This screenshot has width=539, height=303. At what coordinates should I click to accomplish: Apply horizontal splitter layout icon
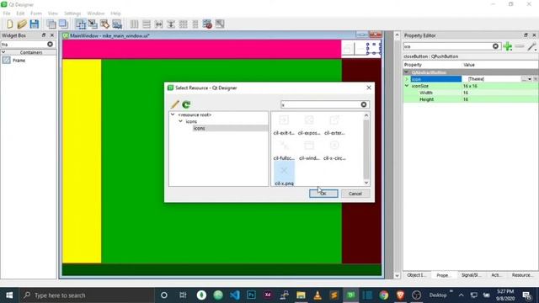click(x=158, y=24)
